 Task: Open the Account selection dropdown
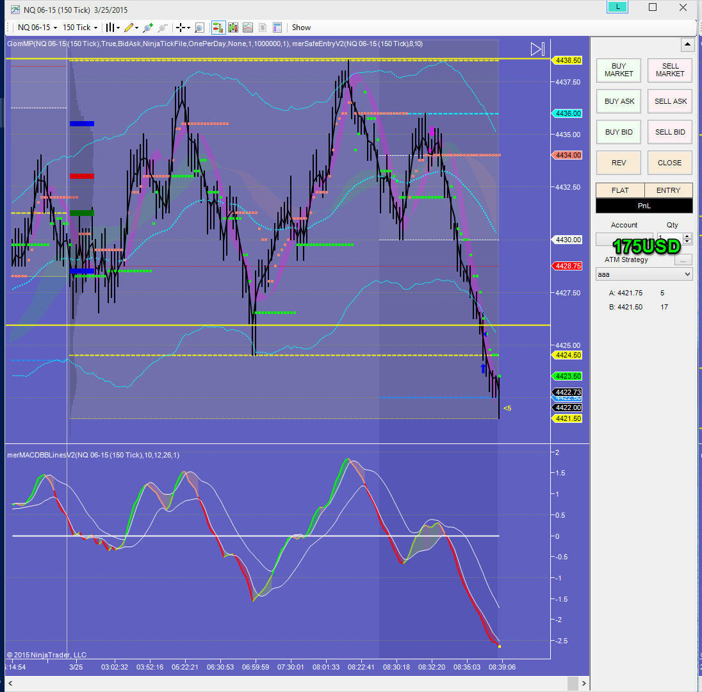[624, 239]
